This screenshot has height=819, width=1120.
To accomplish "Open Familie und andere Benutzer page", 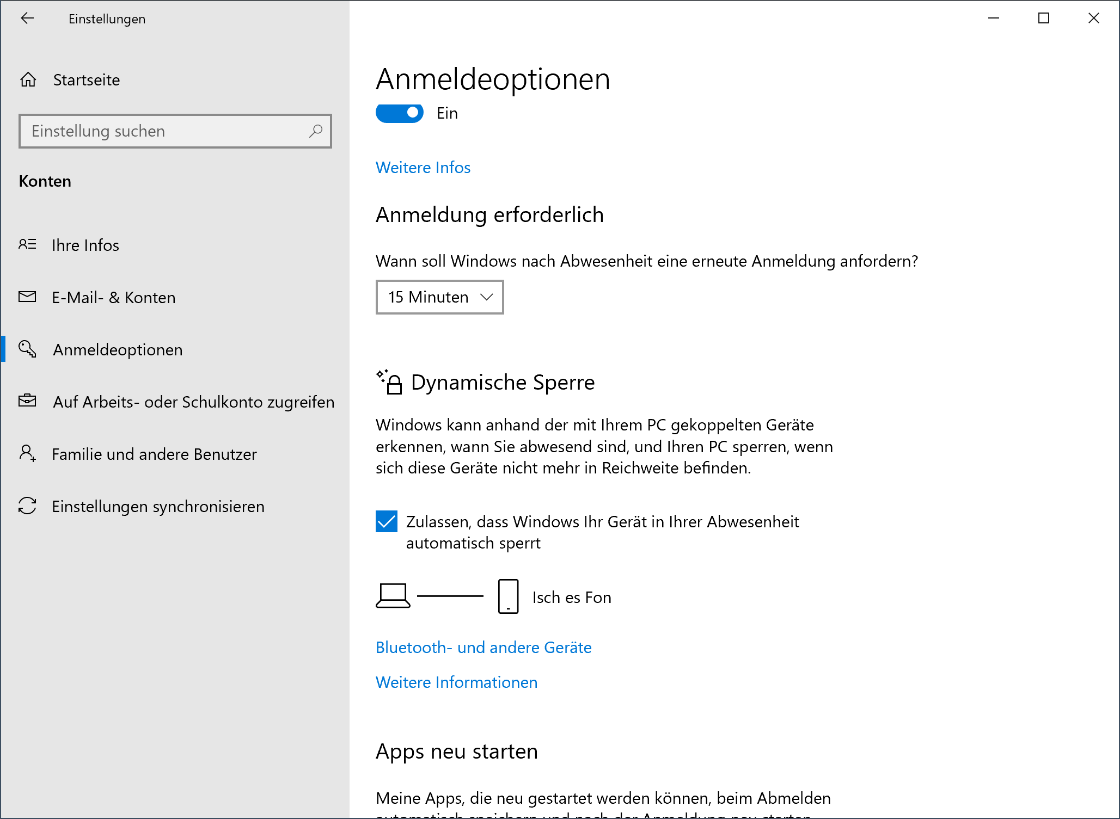I will [x=154, y=454].
